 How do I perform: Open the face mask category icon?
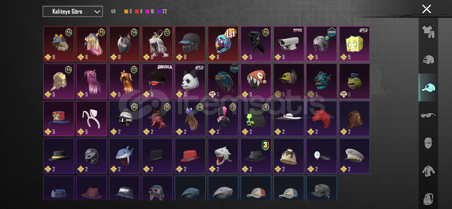[x=428, y=143]
